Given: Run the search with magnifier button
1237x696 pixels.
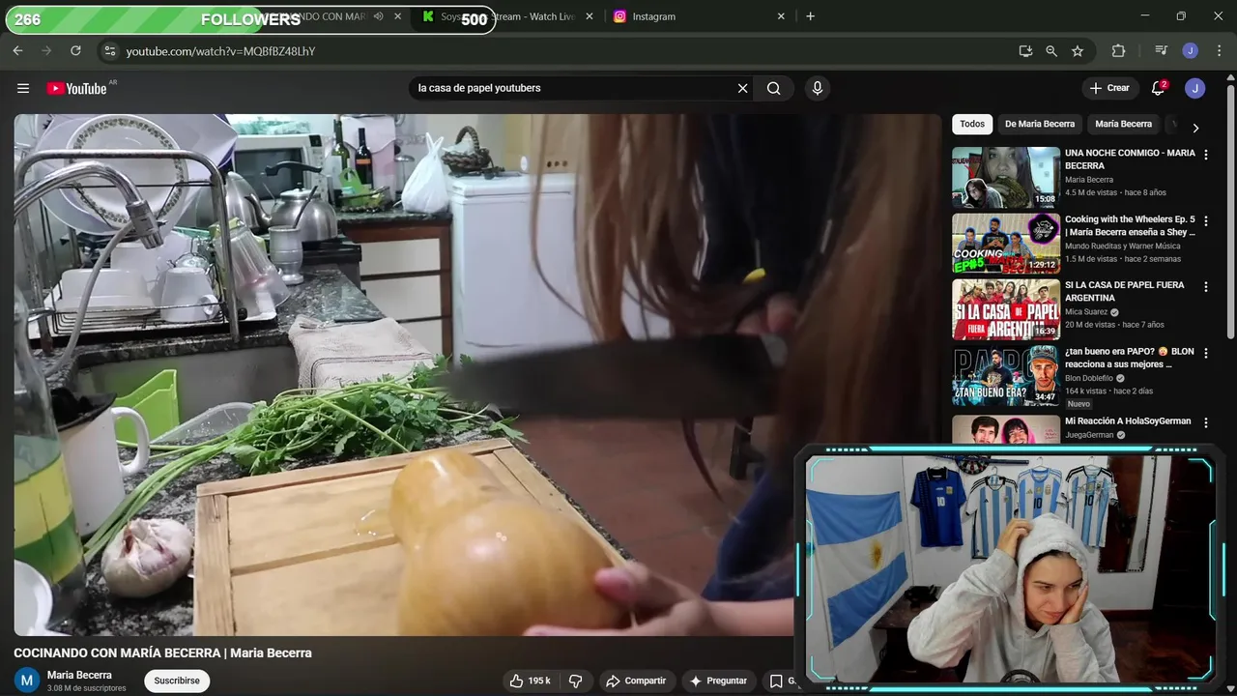Looking at the screenshot, I should pos(774,88).
